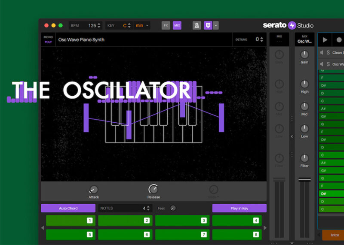Click the dimmed Filter knob on empty mix channel
Screen dimensions: 344x245
(279, 158)
